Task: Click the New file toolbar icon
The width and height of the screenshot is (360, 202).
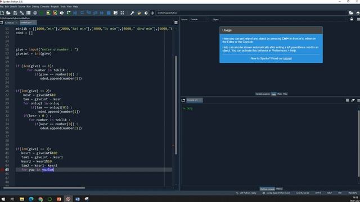Action: tap(2, 13)
